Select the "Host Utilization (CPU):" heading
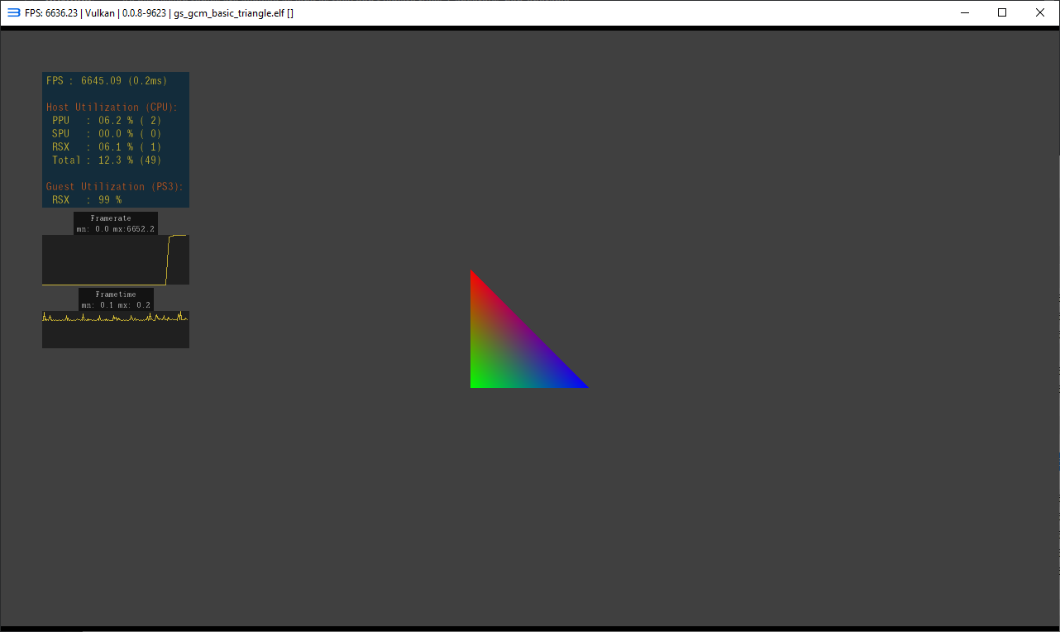This screenshot has height=632, width=1060. point(112,108)
